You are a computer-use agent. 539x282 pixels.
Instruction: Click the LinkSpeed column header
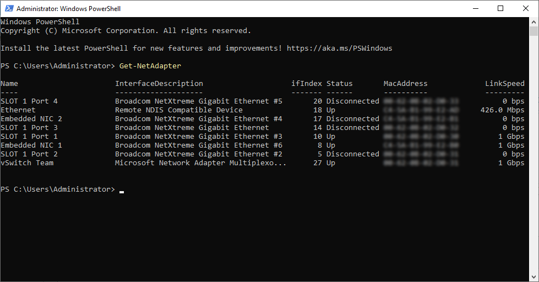pos(505,83)
